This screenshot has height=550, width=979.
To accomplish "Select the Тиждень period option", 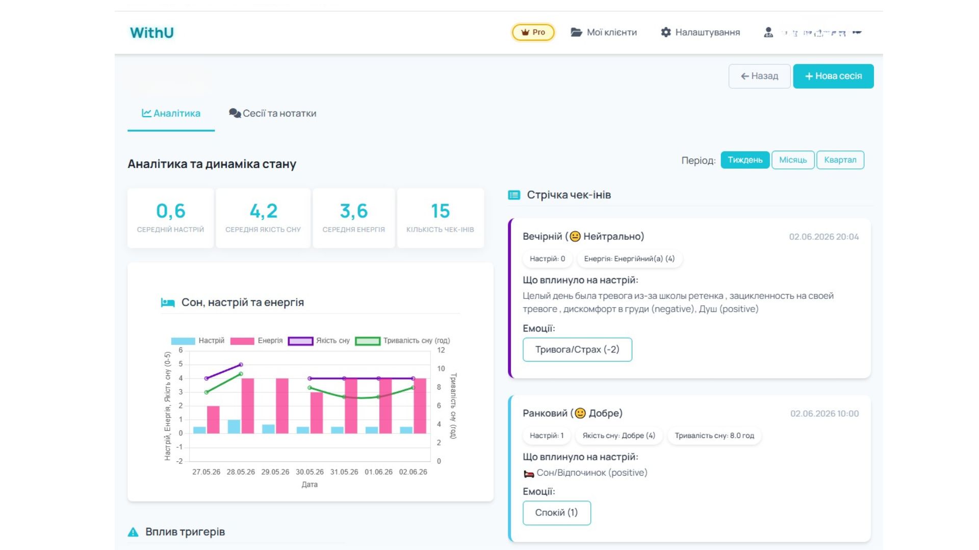I will point(745,160).
